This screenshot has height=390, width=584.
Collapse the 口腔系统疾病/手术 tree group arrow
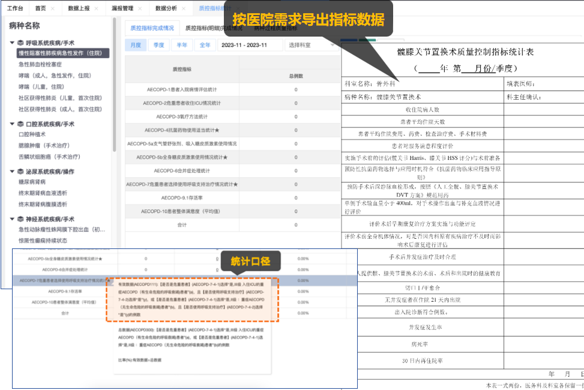12,124
